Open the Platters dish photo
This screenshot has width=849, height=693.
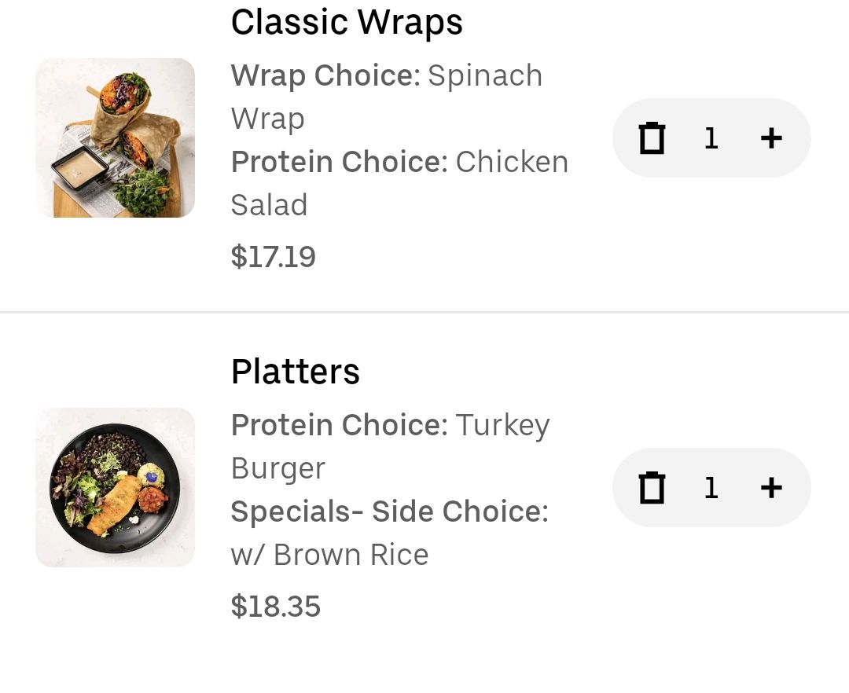(x=115, y=487)
